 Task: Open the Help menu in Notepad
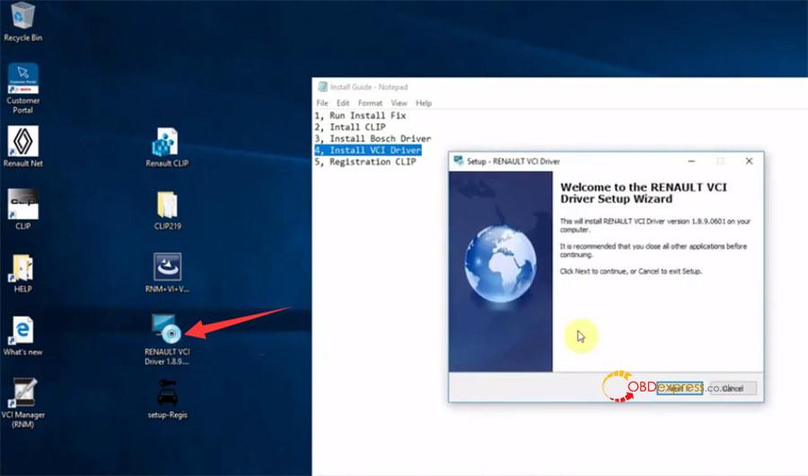(424, 103)
